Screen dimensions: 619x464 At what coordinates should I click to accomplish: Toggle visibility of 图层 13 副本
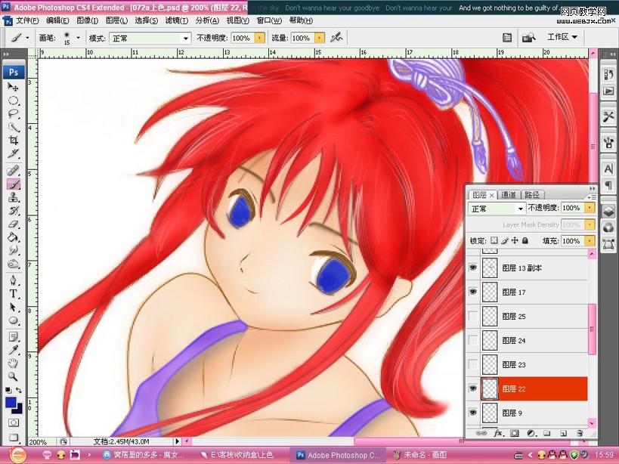(474, 268)
